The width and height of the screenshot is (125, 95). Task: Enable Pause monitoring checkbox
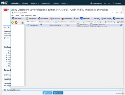click(78, 24)
